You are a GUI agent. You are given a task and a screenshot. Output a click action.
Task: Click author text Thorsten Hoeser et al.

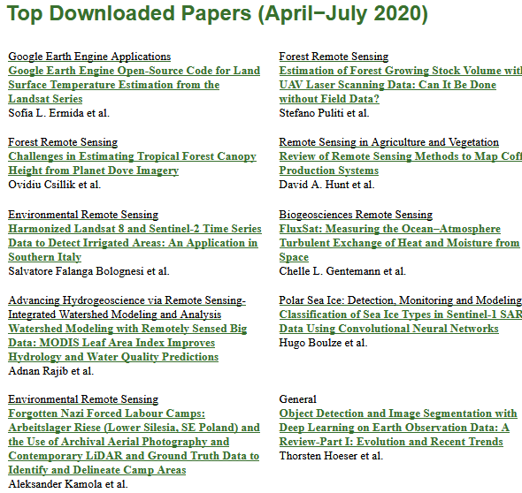tap(331, 456)
